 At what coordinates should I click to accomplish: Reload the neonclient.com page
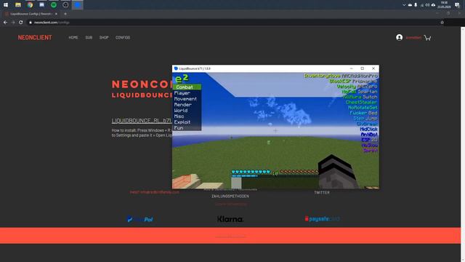[x=21, y=23]
